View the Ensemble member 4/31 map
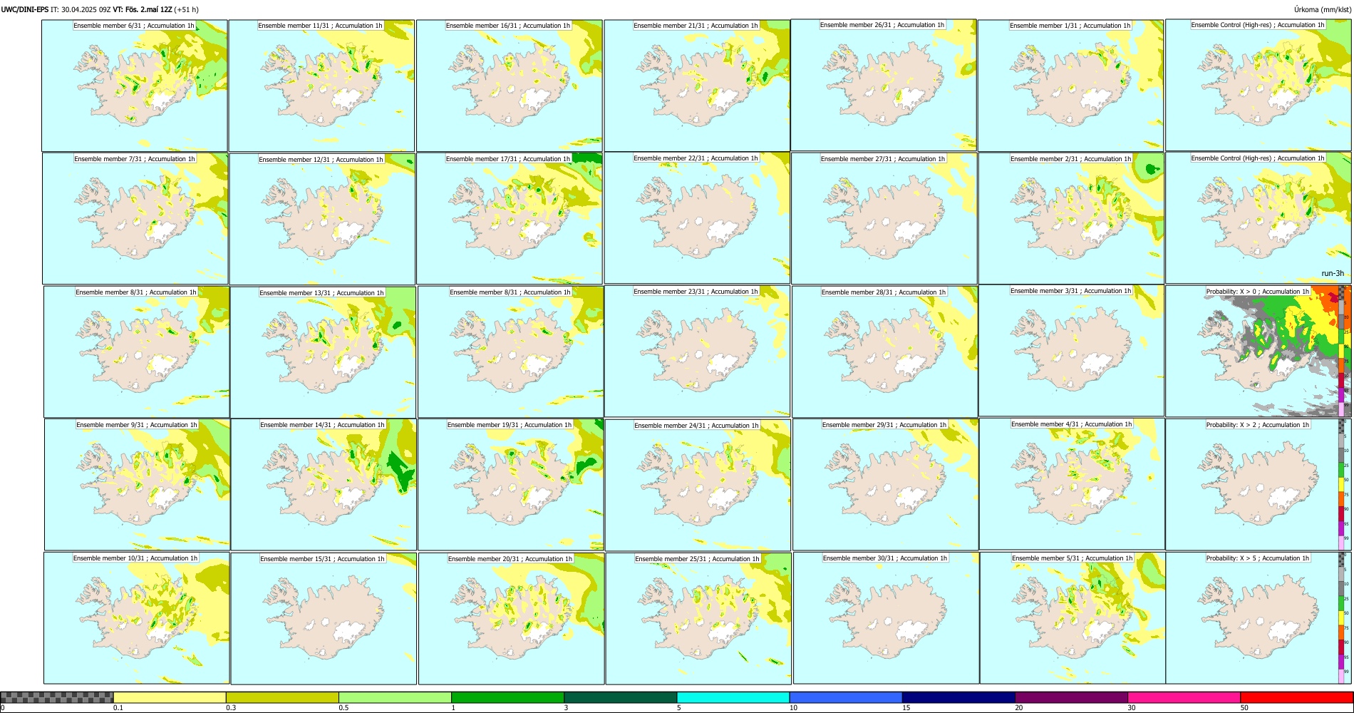This screenshot has height=713, width=1354. point(1072,484)
